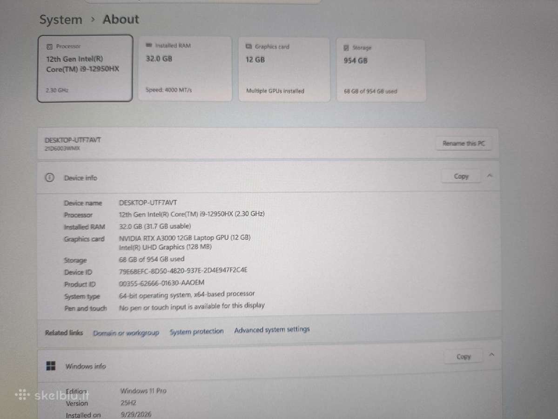Click Speed: 4000 MT/s in RAM card
The image size is (558, 419).
click(168, 90)
